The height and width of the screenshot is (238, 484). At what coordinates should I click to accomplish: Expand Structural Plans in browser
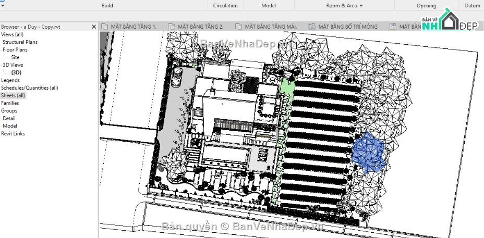click(20, 42)
